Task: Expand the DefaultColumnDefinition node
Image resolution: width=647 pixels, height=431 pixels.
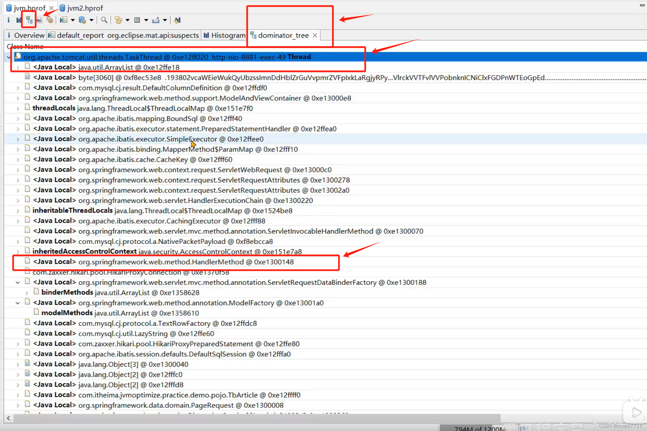Action: coord(18,88)
